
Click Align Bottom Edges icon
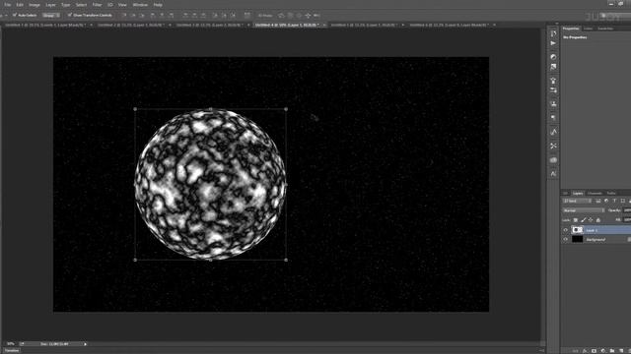142,16
